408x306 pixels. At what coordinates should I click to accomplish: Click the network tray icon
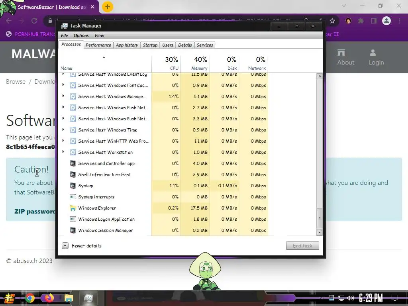tap(341, 298)
